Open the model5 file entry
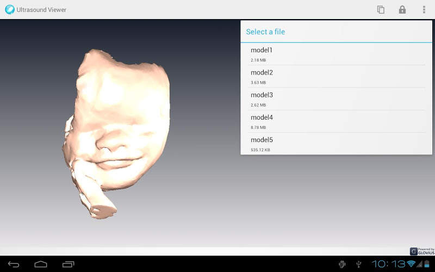This screenshot has width=435, height=272. [x=336, y=144]
